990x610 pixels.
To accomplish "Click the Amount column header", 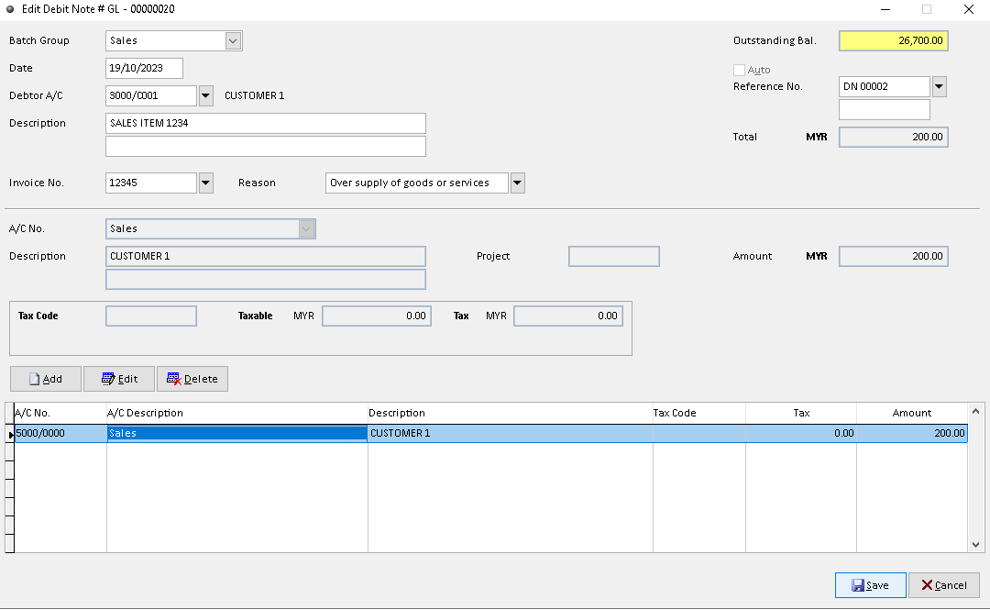I will click(x=912, y=414).
